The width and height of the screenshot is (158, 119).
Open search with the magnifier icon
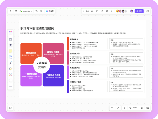[41, 11]
